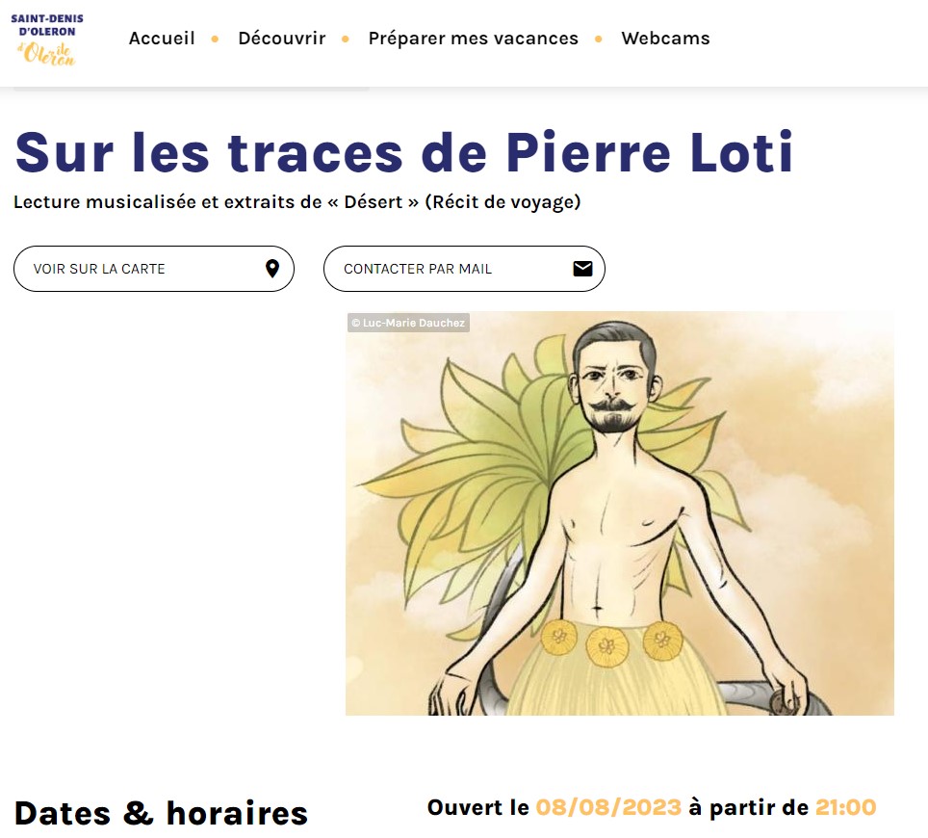Click the Luc-Marie Dauchez copyright label
The width and height of the screenshot is (928, 838).
coord(408,323)
